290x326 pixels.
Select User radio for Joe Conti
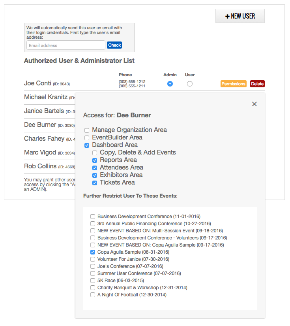pos(190,84)
